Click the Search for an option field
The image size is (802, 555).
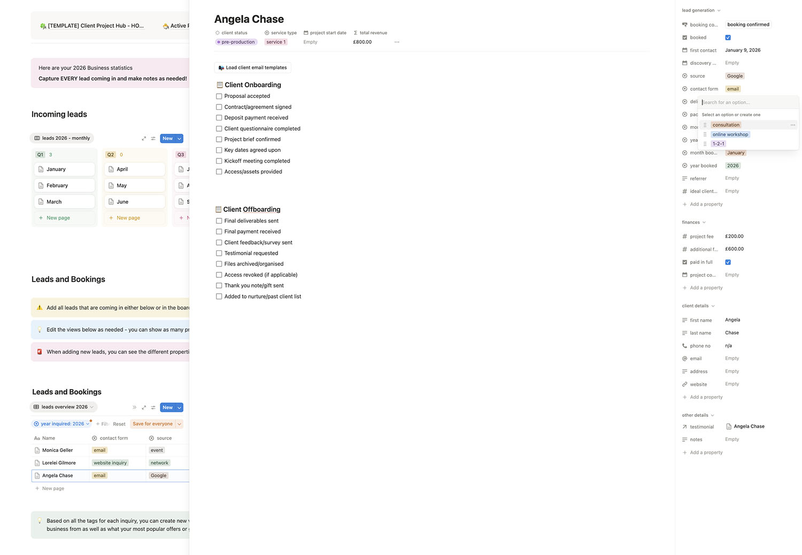pos(749,102)
